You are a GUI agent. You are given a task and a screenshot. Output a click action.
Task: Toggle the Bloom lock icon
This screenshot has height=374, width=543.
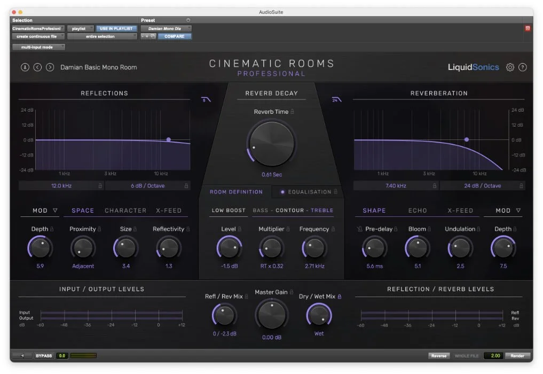click(429, 229)
